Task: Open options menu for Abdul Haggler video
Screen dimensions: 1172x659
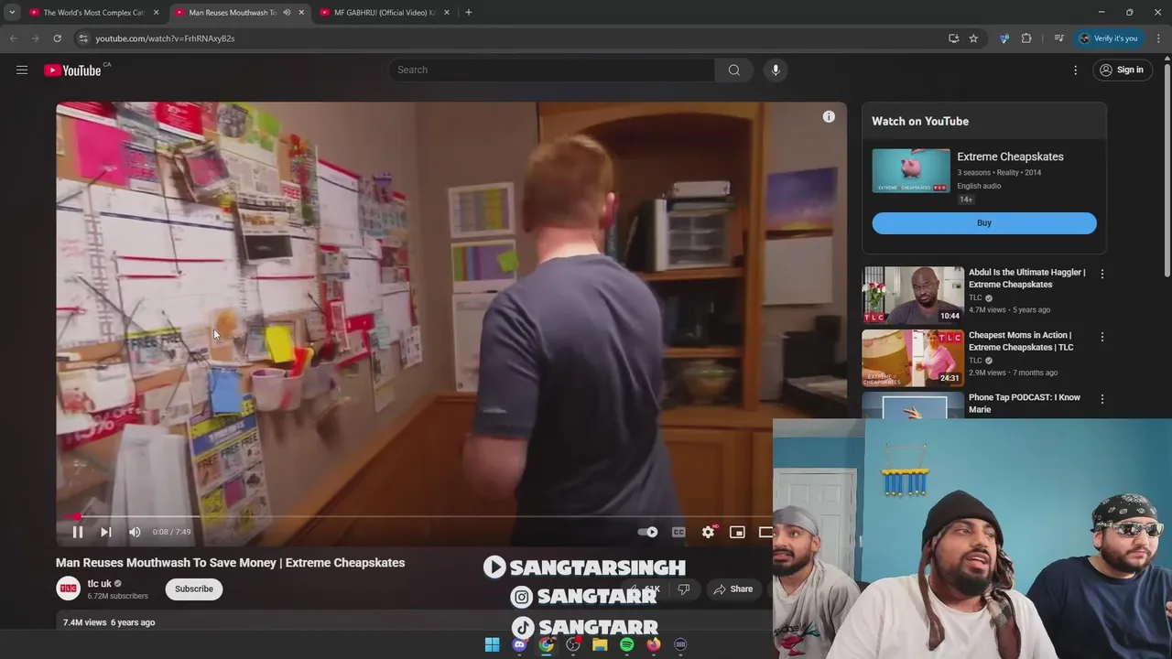Action: click(x=1102, y=274)
